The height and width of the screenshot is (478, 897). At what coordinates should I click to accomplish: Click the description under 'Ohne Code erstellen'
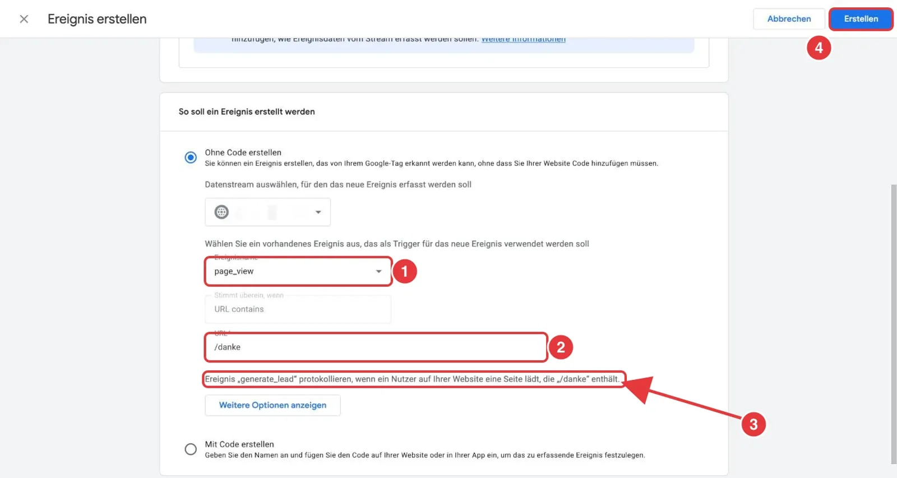(431, 164)
